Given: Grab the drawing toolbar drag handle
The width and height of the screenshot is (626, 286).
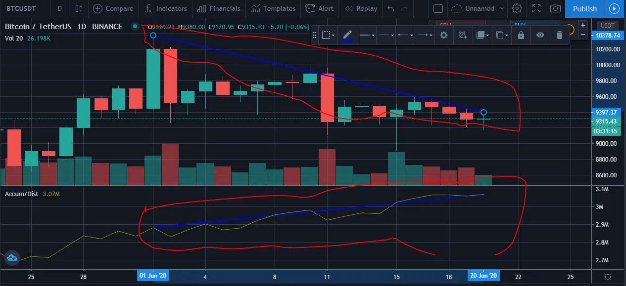Looking at the screenshot, I should click(315, 35).
